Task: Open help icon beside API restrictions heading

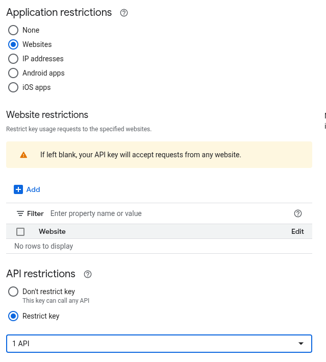Action: [x=88, y=274]
